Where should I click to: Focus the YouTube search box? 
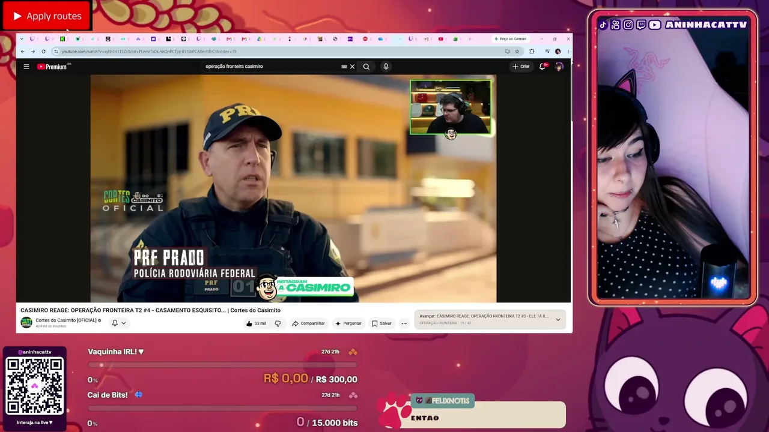[272, 67]
